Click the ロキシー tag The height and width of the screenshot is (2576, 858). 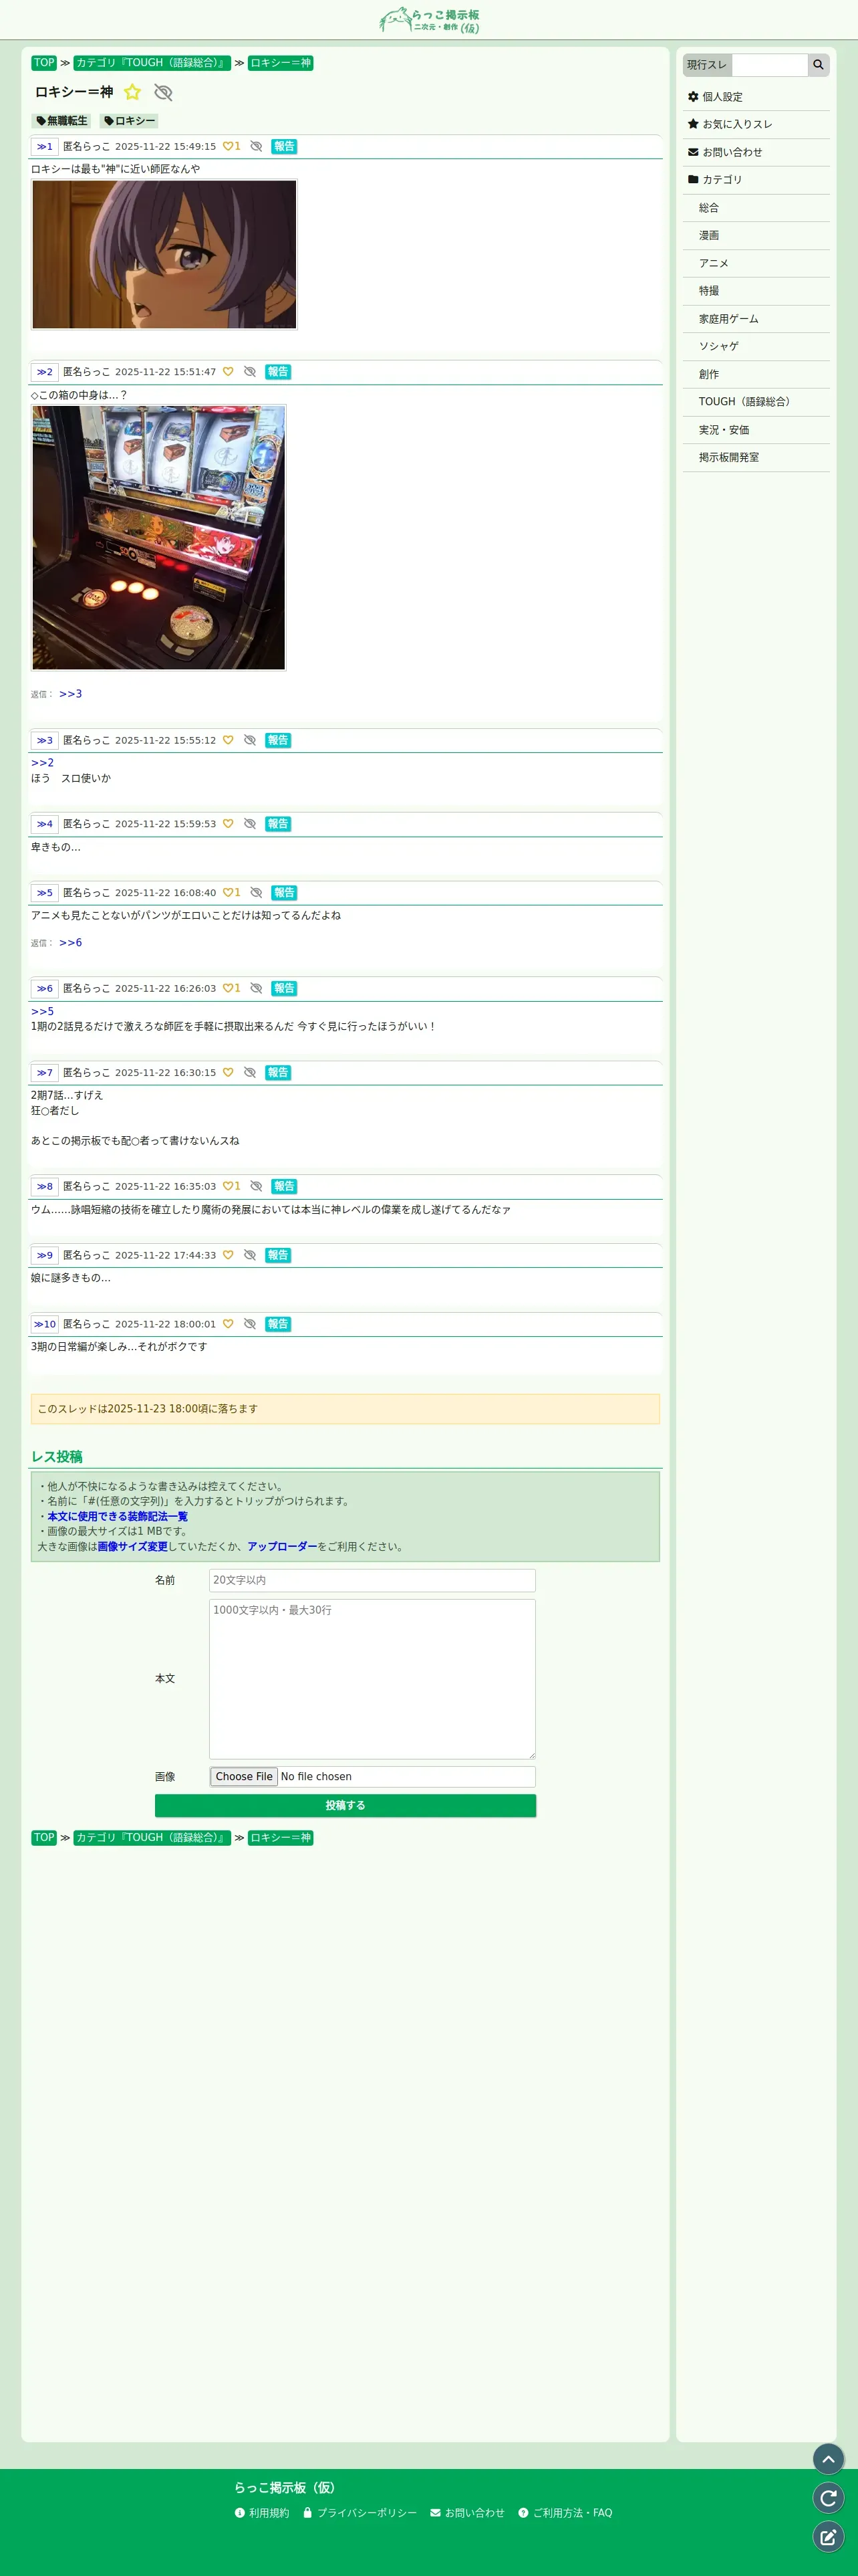pos(129,121)
